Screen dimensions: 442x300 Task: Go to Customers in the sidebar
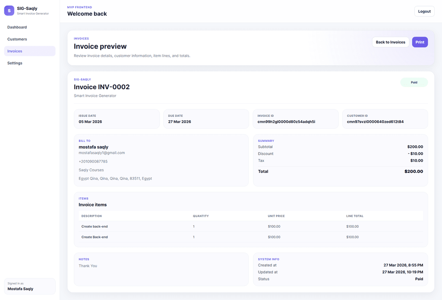[x=17, y=39]
